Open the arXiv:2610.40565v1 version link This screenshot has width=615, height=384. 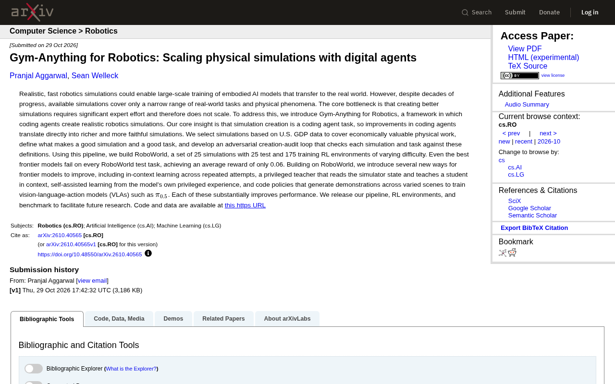[x=71, y=244]
